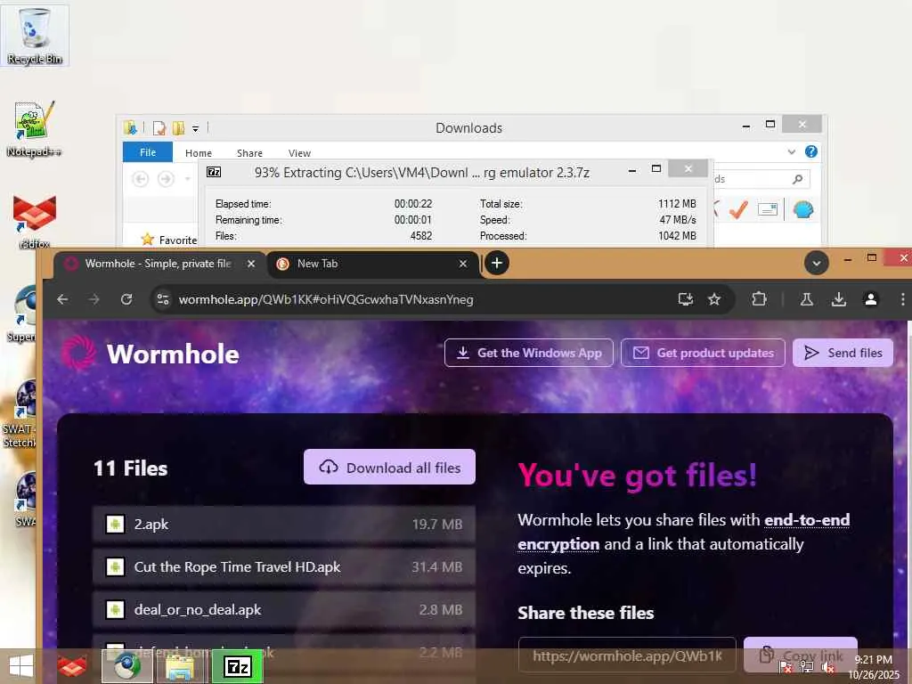Go back in the browser
Screen dimensions: 912x684
point(63,299)
